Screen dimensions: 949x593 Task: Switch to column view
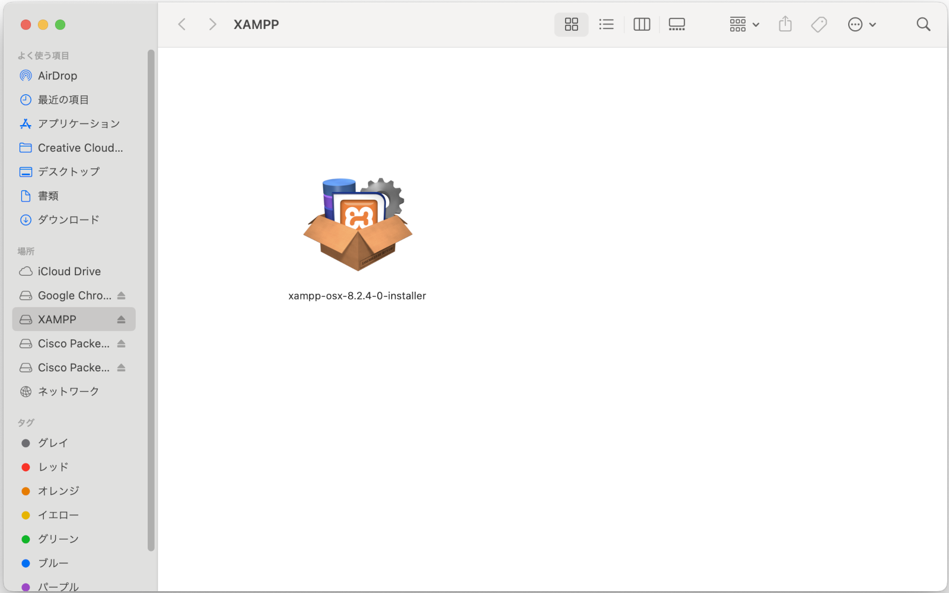pyautogui.click(x=642, y=24)
